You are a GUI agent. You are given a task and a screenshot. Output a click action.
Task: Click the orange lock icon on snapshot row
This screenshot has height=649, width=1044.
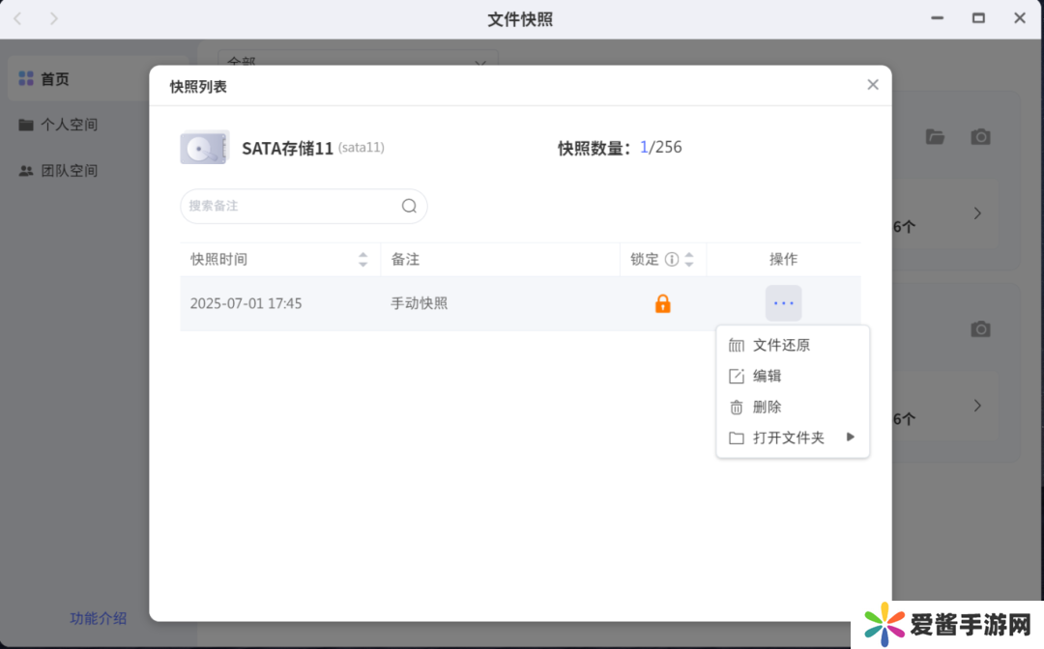pyautogui.click(x=662, y=303)
